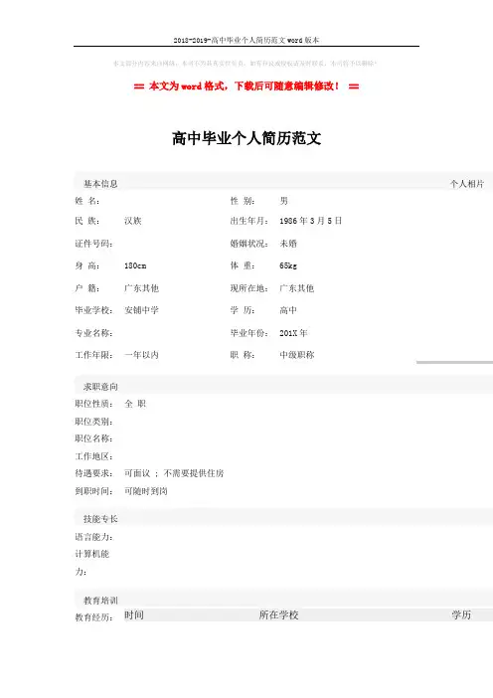This screenshot has width=493, height=698.
Task: Click the '工作地区:' label
Action: [93, 456]
